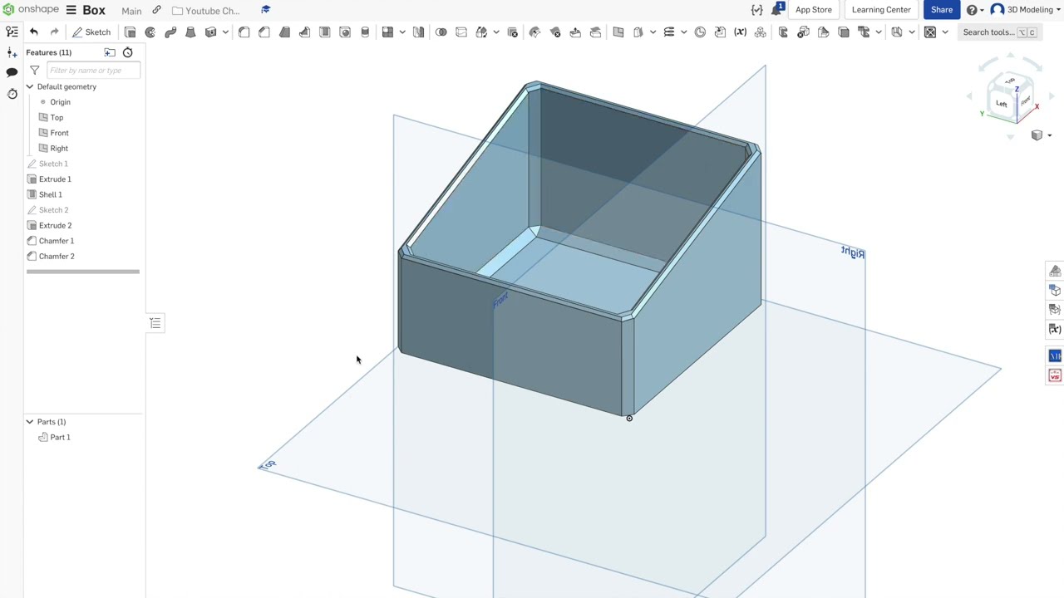Collapse the Parts (1) section
Screen dimensions: 1064x598
(29, 422)
